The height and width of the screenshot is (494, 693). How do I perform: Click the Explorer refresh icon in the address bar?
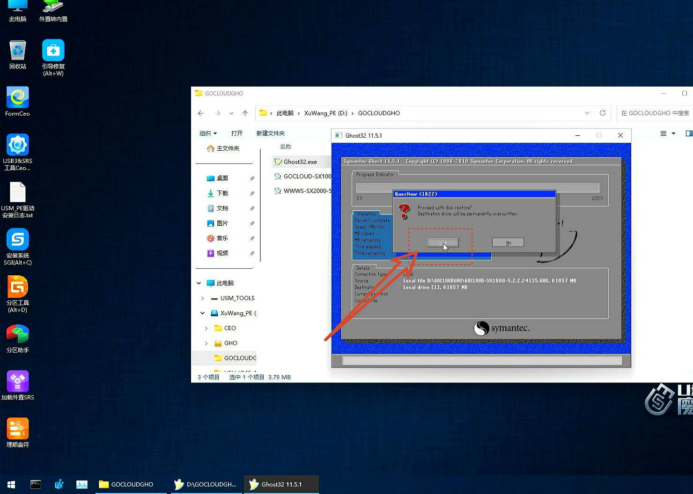click(x=603, y=113)
